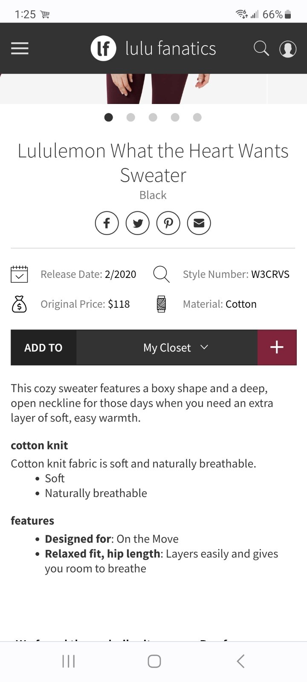
Task: Go to the second carousel image dot
Action: (x=131, y=117)
